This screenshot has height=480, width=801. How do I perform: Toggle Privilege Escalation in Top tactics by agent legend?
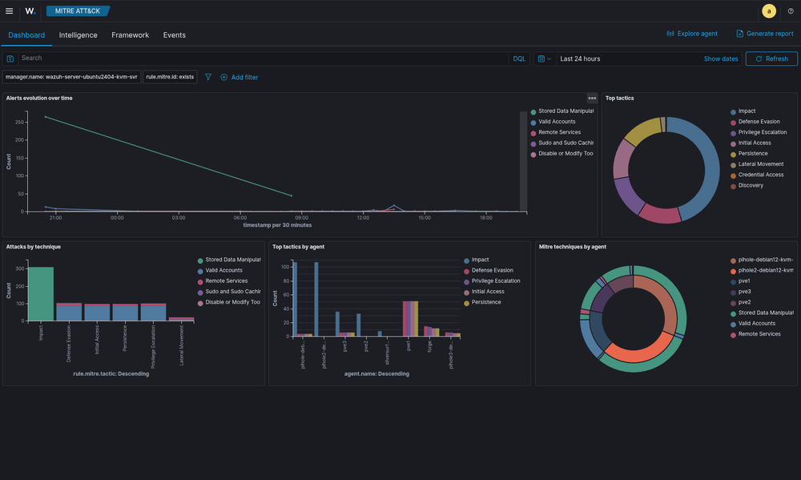coord(493,281)
